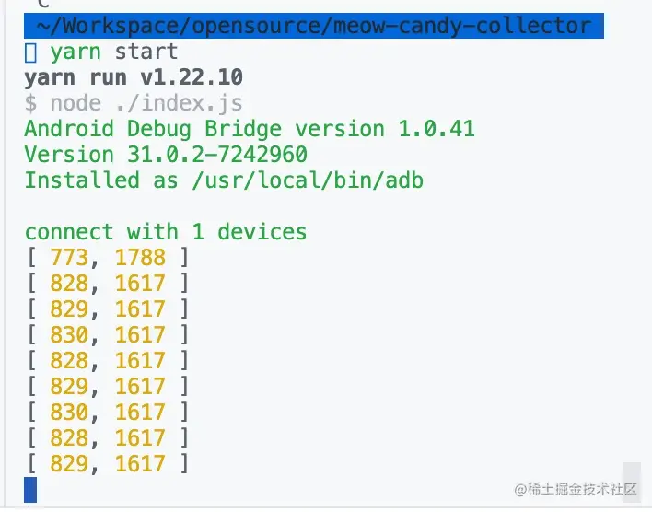Click the dollar sign before node
652x512 pixels.
(30, 103)
